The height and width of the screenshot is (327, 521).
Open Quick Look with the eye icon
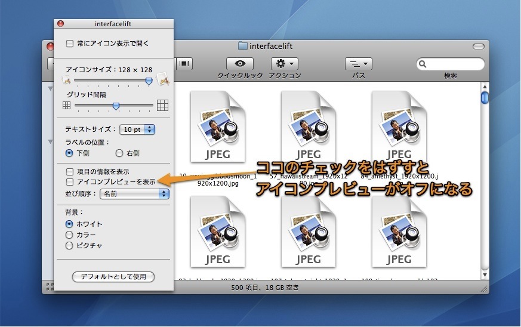tap(240, 63)
